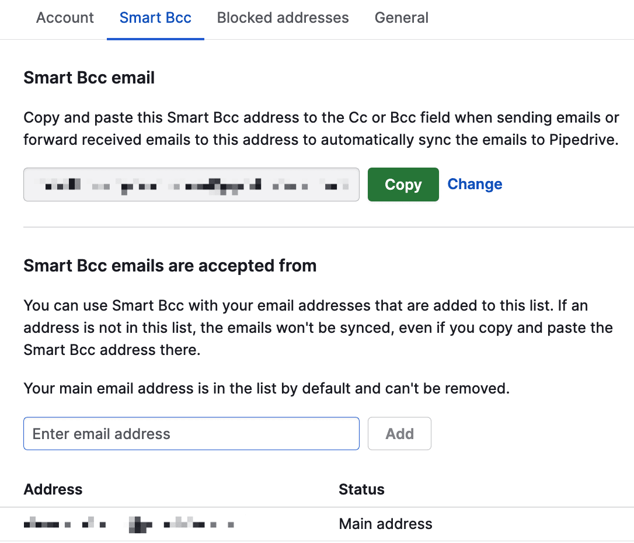Click the Smart Bcc instructions paragraph
The width and height of the screenshot is (634, 543).
pos(320,128)
